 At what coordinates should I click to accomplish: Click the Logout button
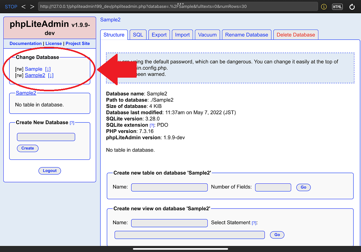(50, 171)
